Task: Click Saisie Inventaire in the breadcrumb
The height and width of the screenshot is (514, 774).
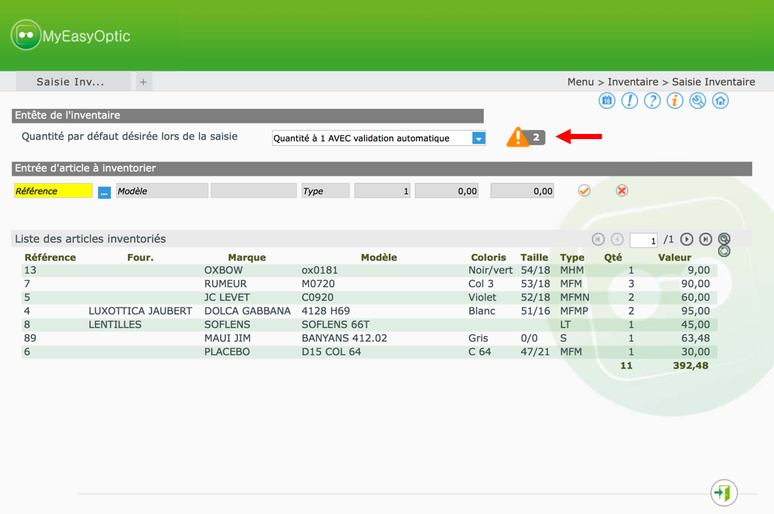Action: 714,82
